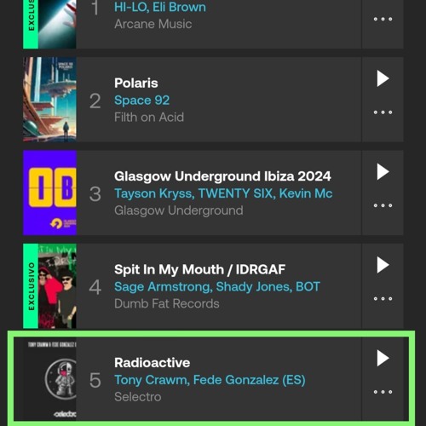Open the Filth on Acid label
Image resolution: width=426 pixels, height=426 pixels.
pyautogui.click(x=149, y=117)
